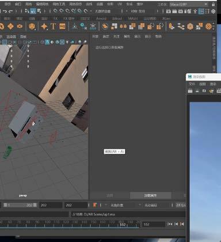Click the undo arrow icon
This screenshot has width=221, height=242.
click(x=5, y=12)
